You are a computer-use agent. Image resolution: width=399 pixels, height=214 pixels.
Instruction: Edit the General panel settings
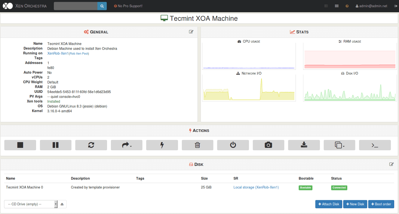coord(191,32)
